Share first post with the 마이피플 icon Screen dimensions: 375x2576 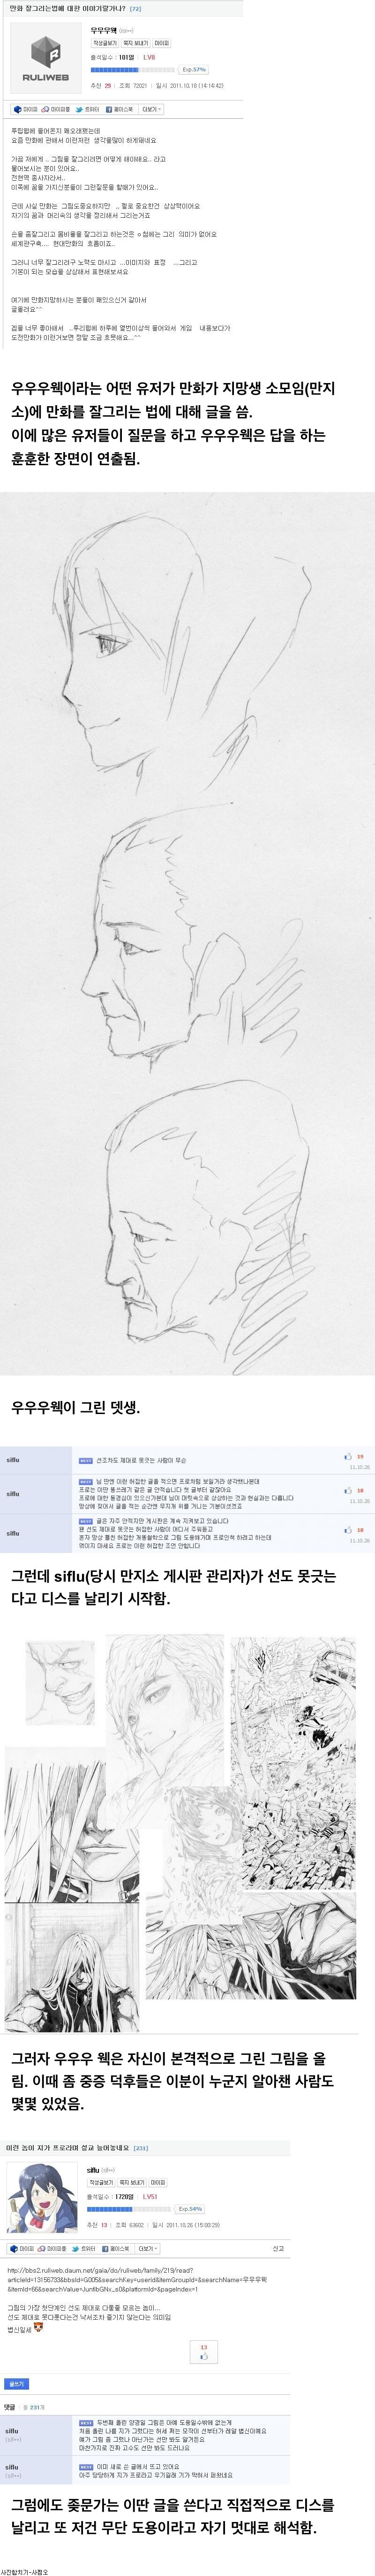[56, 108]
